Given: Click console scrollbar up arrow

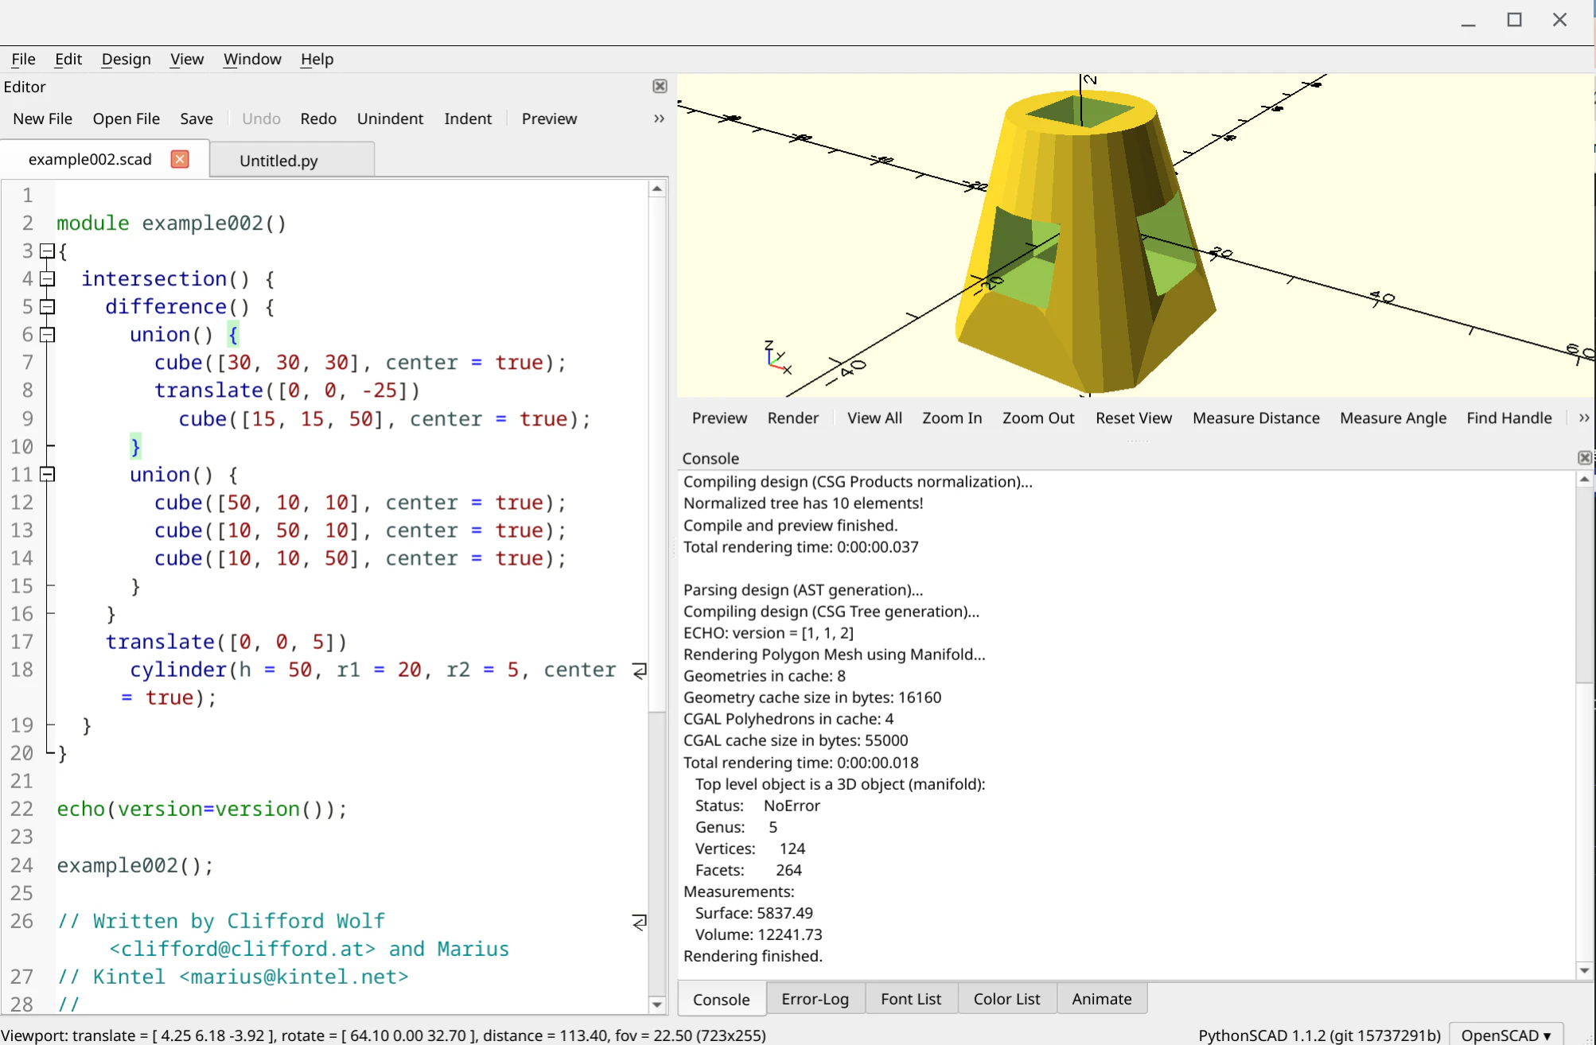Looking at the screenshot, I should [x=1584, y=479].
